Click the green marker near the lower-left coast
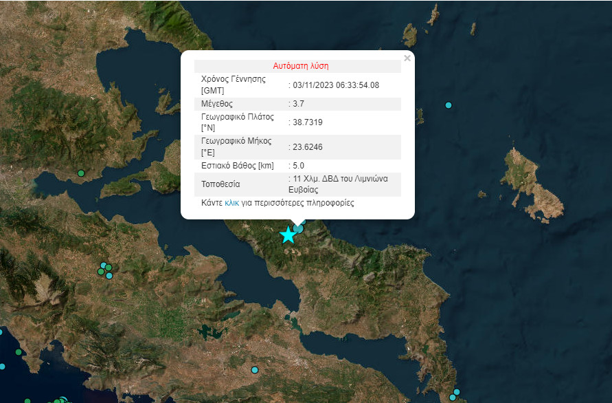612x403 pixels. point(19,352)
